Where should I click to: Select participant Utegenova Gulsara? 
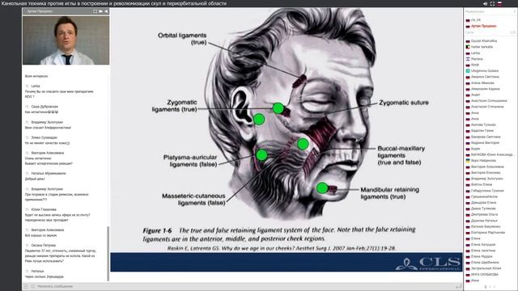click(x=485, y=70)
